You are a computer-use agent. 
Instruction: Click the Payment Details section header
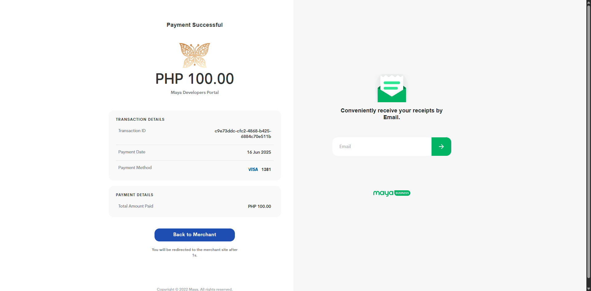click(x=135, y=195)
